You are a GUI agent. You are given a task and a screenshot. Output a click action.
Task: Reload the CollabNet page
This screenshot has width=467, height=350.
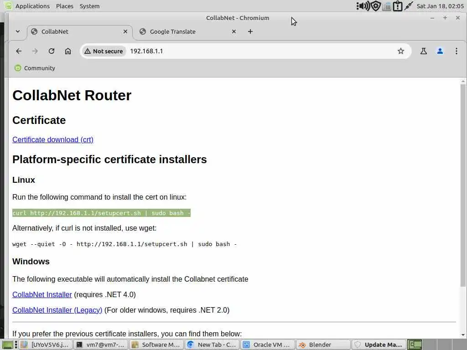click(x=52, y=51)
